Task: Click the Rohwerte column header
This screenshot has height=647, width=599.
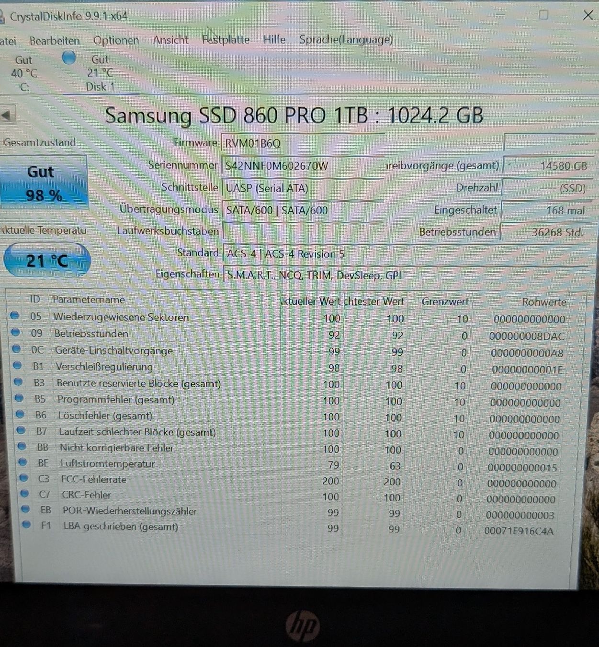Action: [x=544, y=302]
